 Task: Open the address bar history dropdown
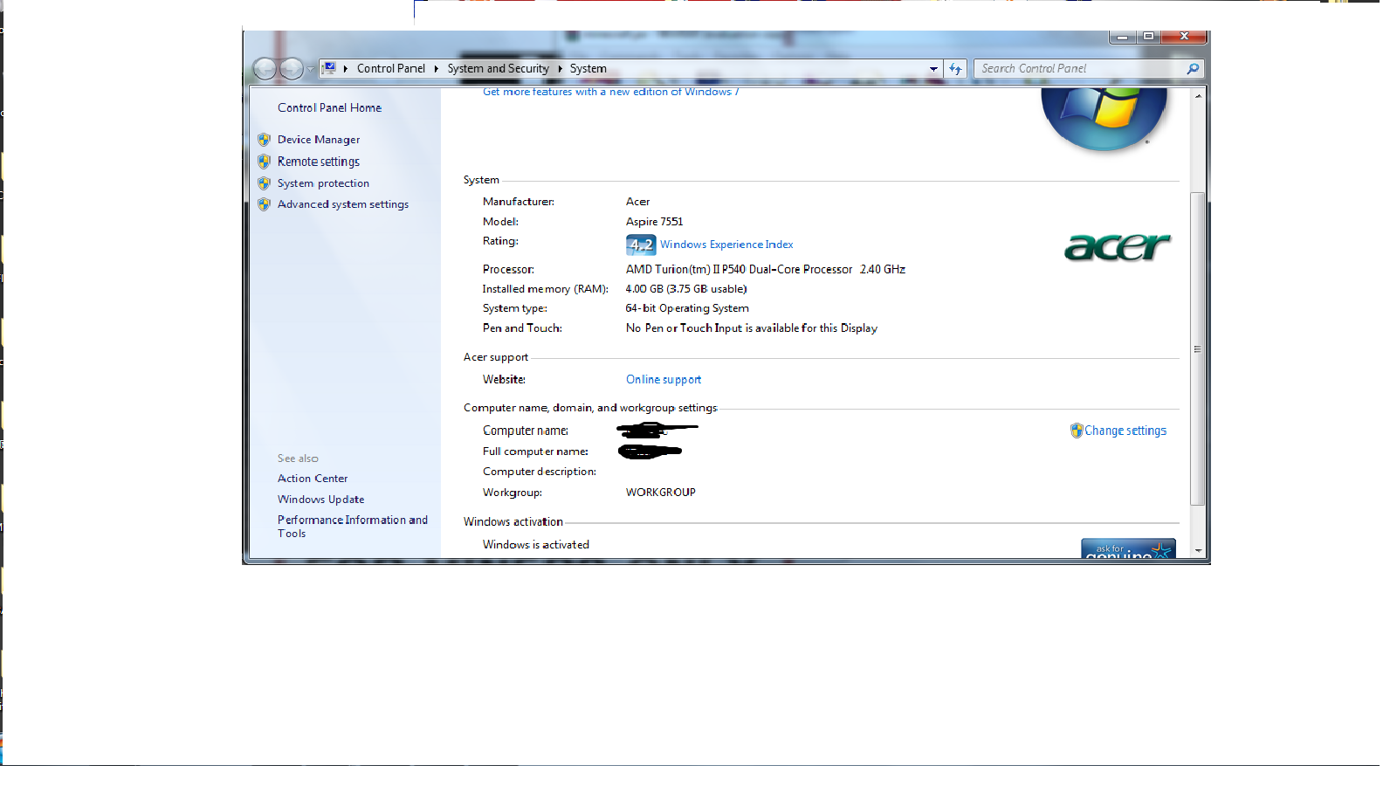933,69
